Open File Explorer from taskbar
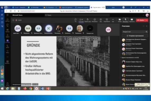151x101 pixels. pyautogui.click(x=13, y=89)
